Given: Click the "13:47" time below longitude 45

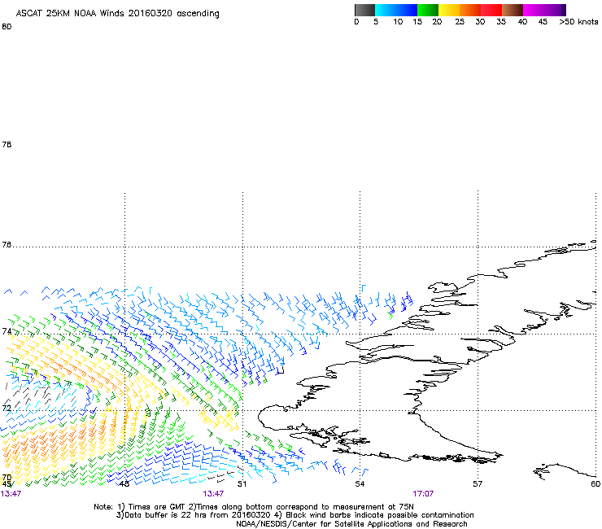Looking at the screenshot, I should coord(11,494).
